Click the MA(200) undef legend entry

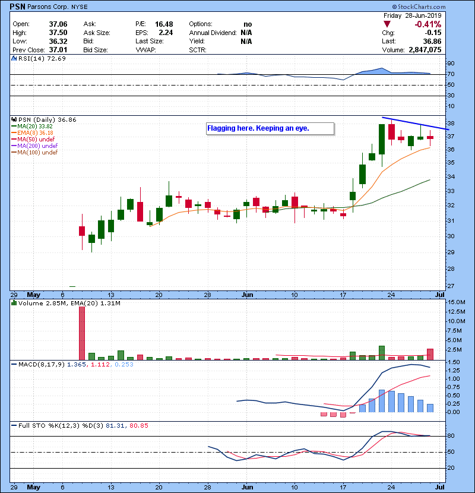(34, 146)
